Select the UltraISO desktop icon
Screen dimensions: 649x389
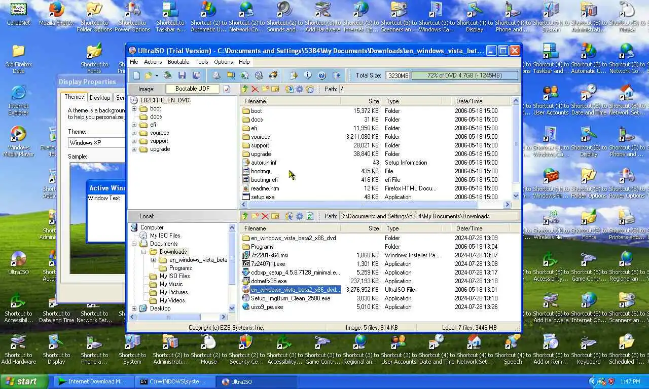[18, 263]
